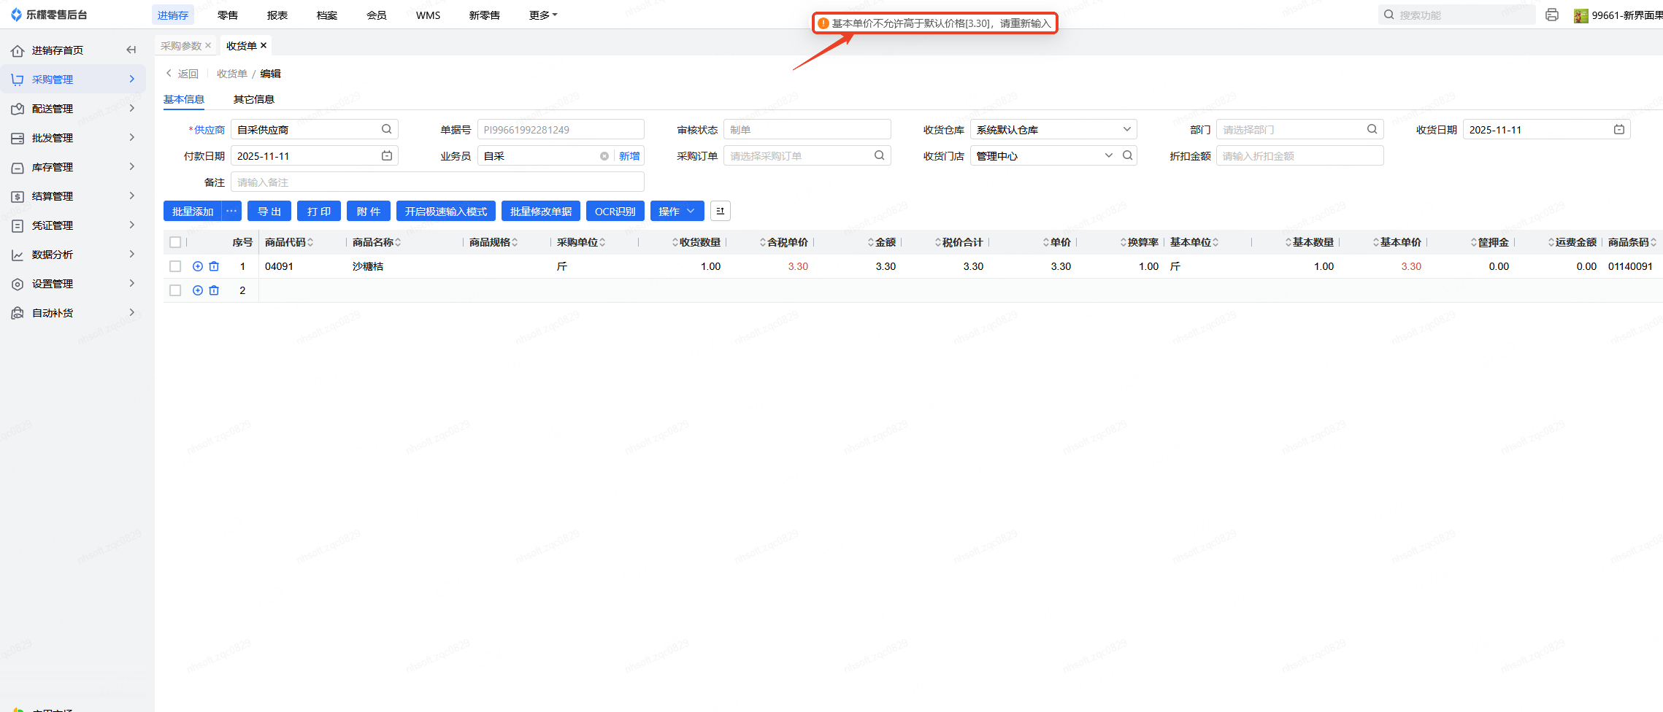Open the 进销存 top menu
The height and width of the screenshot is (712, 1663).
pyautogui.click(x=173, y=15)
